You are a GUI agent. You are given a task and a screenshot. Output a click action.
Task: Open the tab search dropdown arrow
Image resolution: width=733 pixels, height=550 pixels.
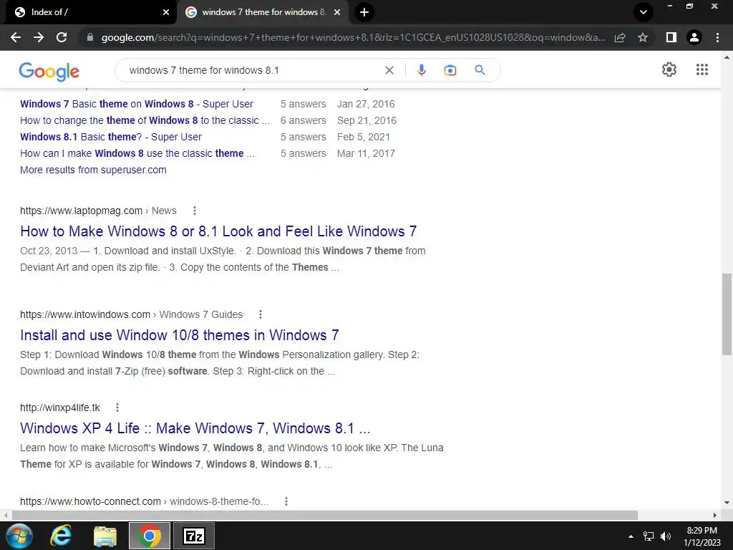coord(644,12)
